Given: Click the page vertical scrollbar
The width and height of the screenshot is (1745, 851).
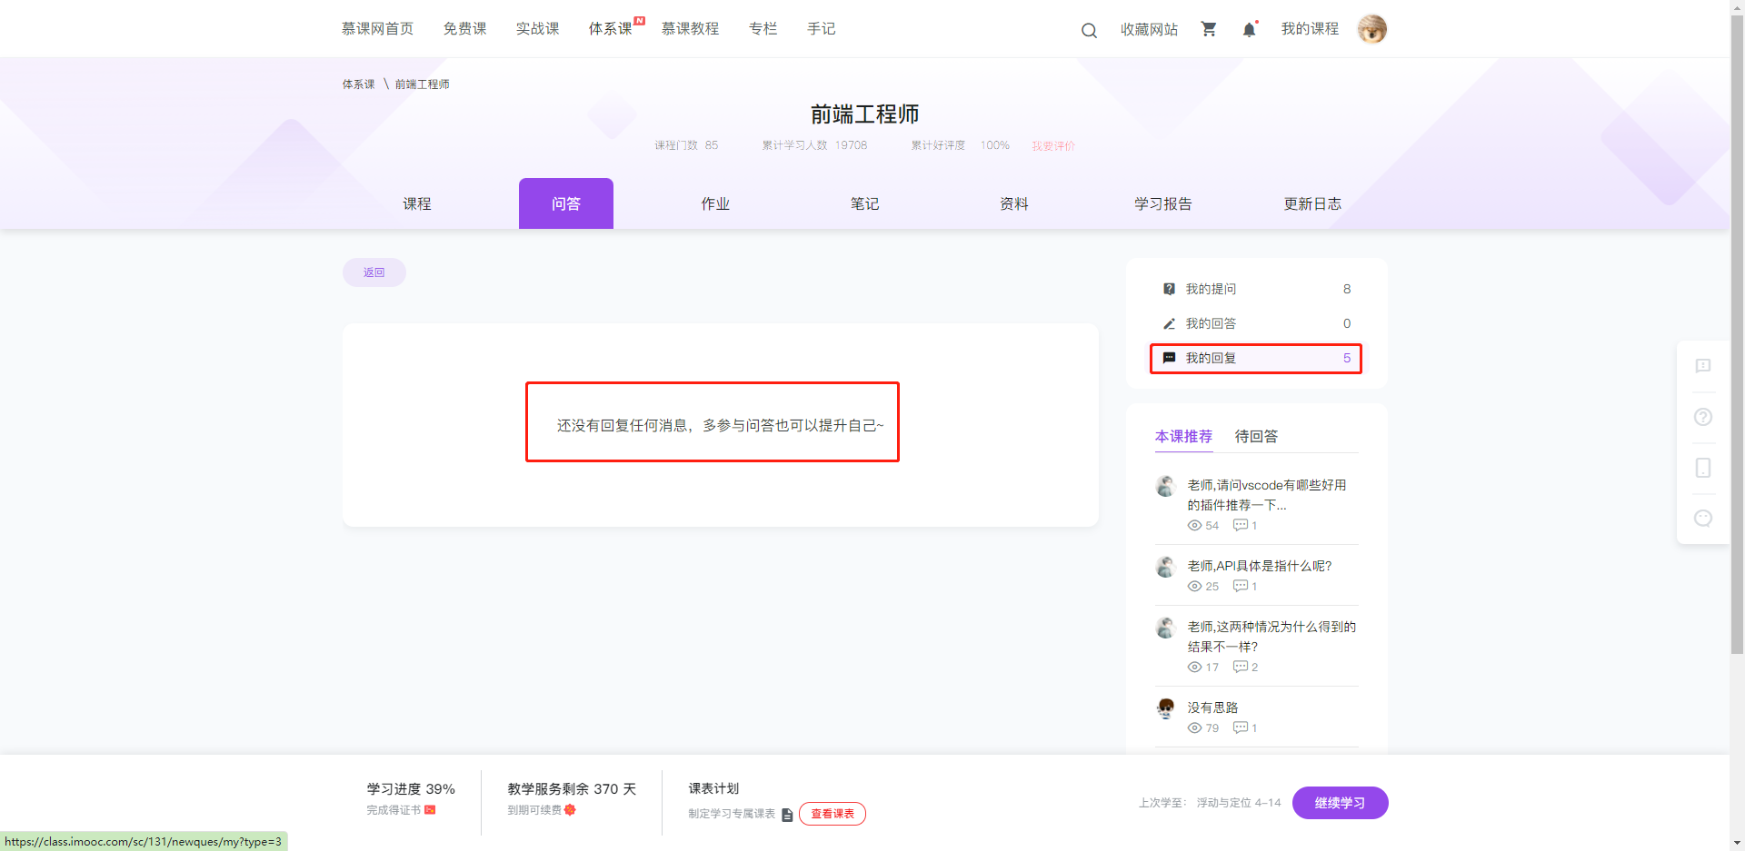Looking at the screenshot, I should 1737,334.
